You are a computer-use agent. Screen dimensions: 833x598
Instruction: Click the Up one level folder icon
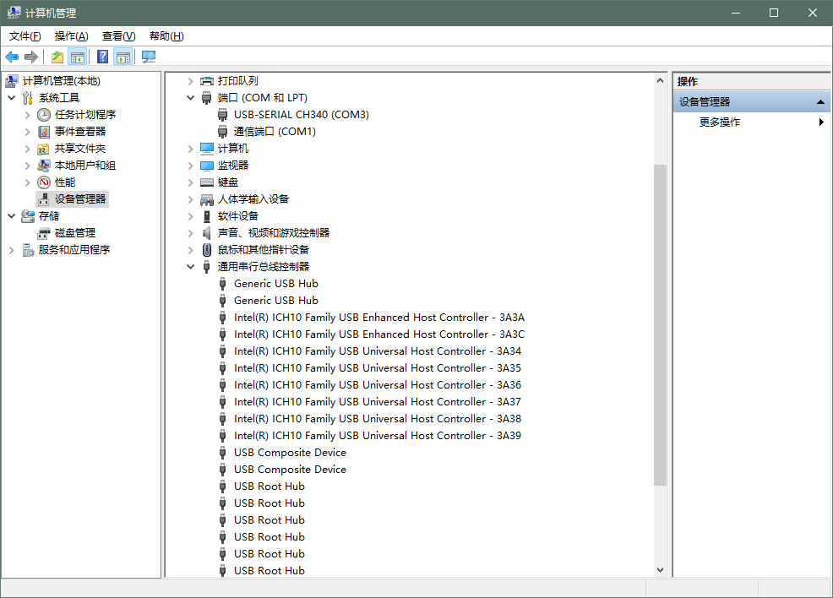pyautogui.click(x=57, y=57)
